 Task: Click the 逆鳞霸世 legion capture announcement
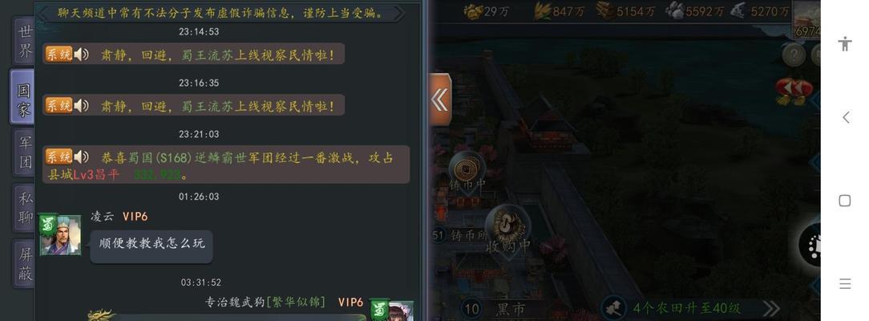pyautogui.click(x=226, y=165)
